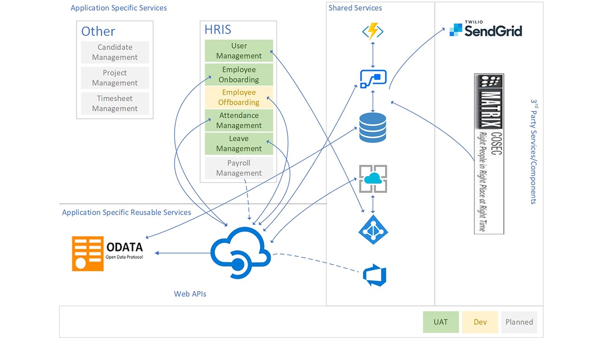The height and width of the screenshot is (338, 601).
Task: Click the blue database cylinder icon
Action: point(373,127)
